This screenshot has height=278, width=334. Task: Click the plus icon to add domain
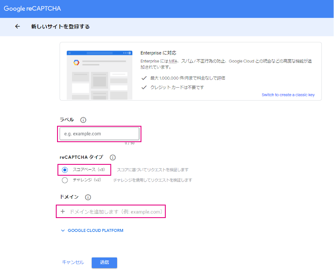(x=63, y=212)
